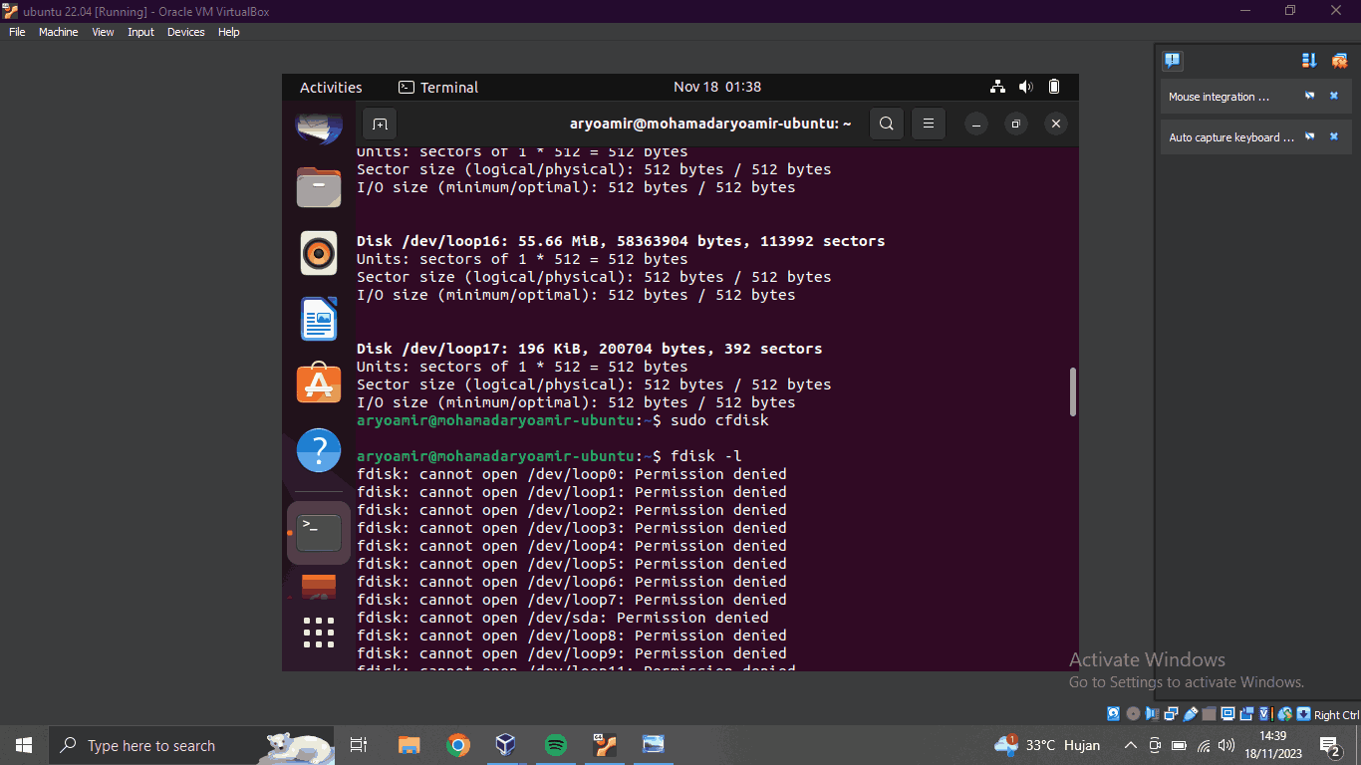Screen dimensions: 1361x765
Task: Disable future Mouse integration messages
Action: coord(1310,97)
